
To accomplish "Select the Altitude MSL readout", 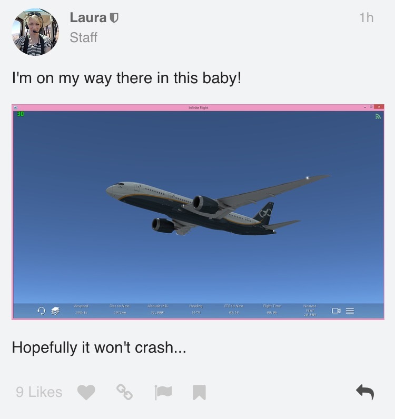I will [158, 309].
